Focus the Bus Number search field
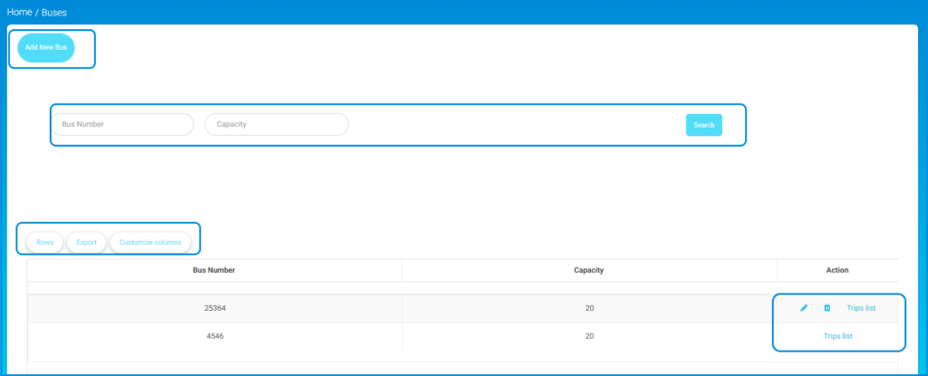 [x=122, y=124]
